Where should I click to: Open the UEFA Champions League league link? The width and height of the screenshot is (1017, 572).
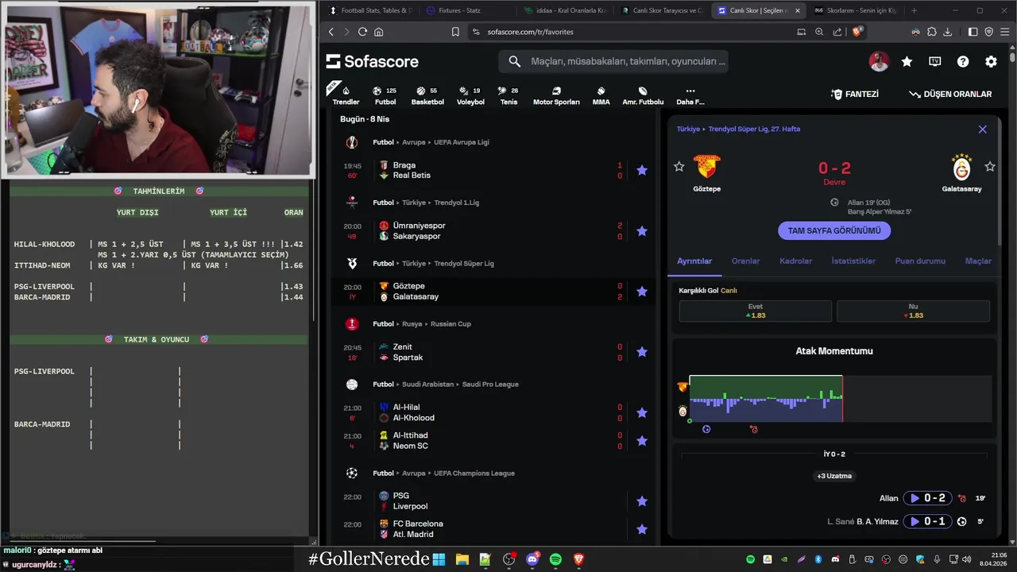tap(474, 473)
